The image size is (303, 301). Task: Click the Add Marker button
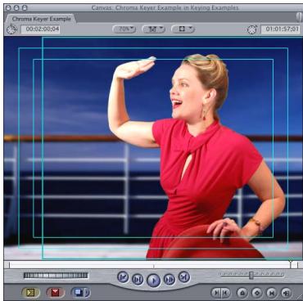[x=242, y=293]
